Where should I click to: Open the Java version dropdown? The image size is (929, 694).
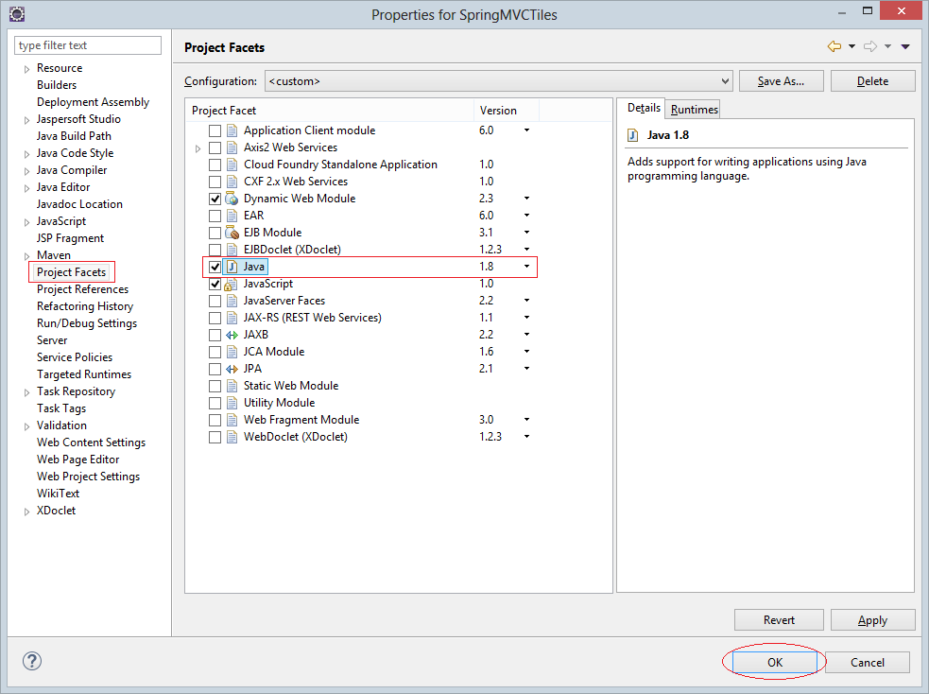point(526,267)
